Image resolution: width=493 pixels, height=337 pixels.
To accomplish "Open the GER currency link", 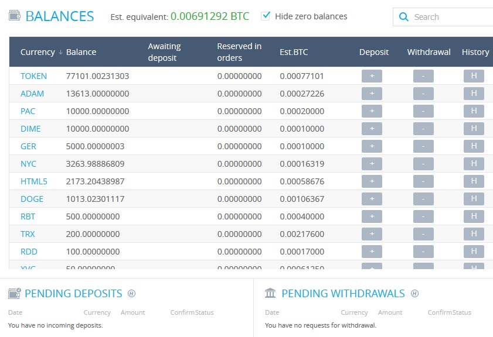I will 28,146.
